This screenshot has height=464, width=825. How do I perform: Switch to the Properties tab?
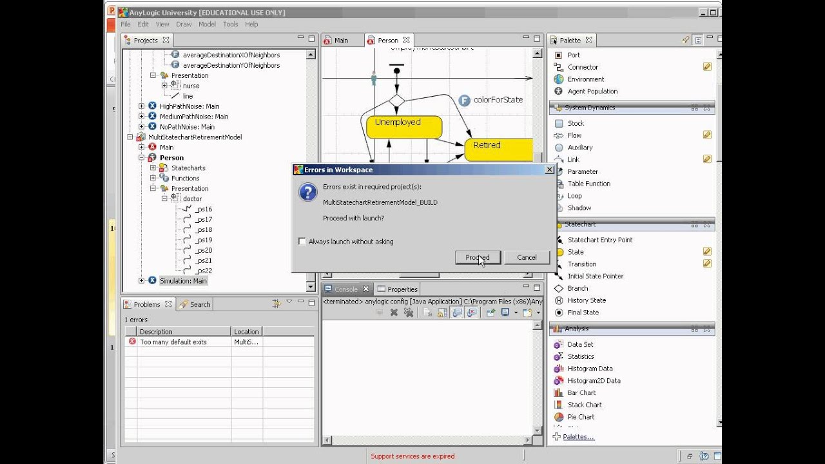398,289
